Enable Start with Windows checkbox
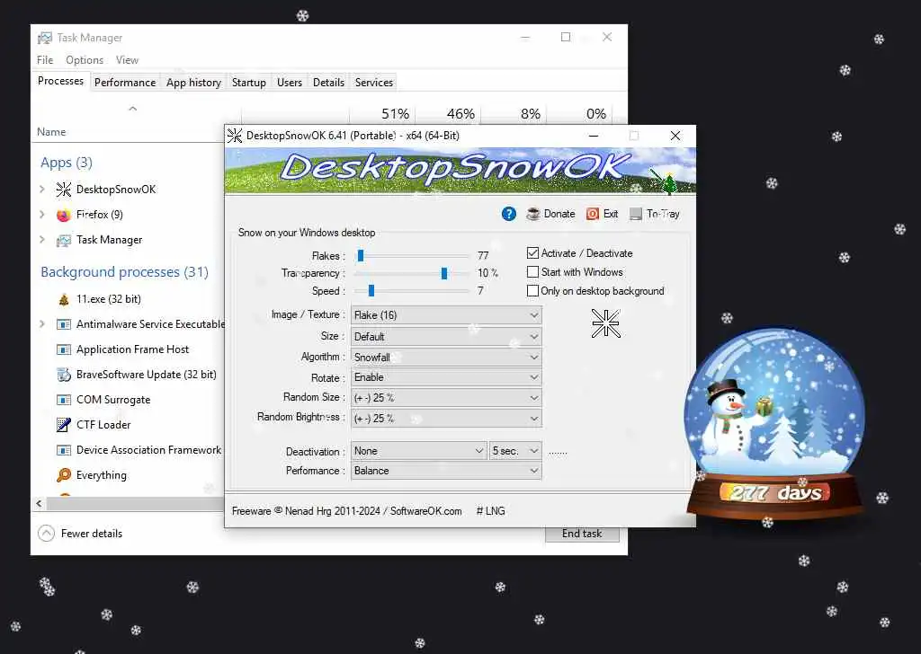The width and height of the screenshot is (921, 654). (532, 272)
